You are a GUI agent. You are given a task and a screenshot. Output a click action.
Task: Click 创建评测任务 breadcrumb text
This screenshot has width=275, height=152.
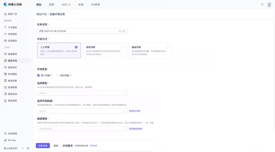[x=57, y=14]
